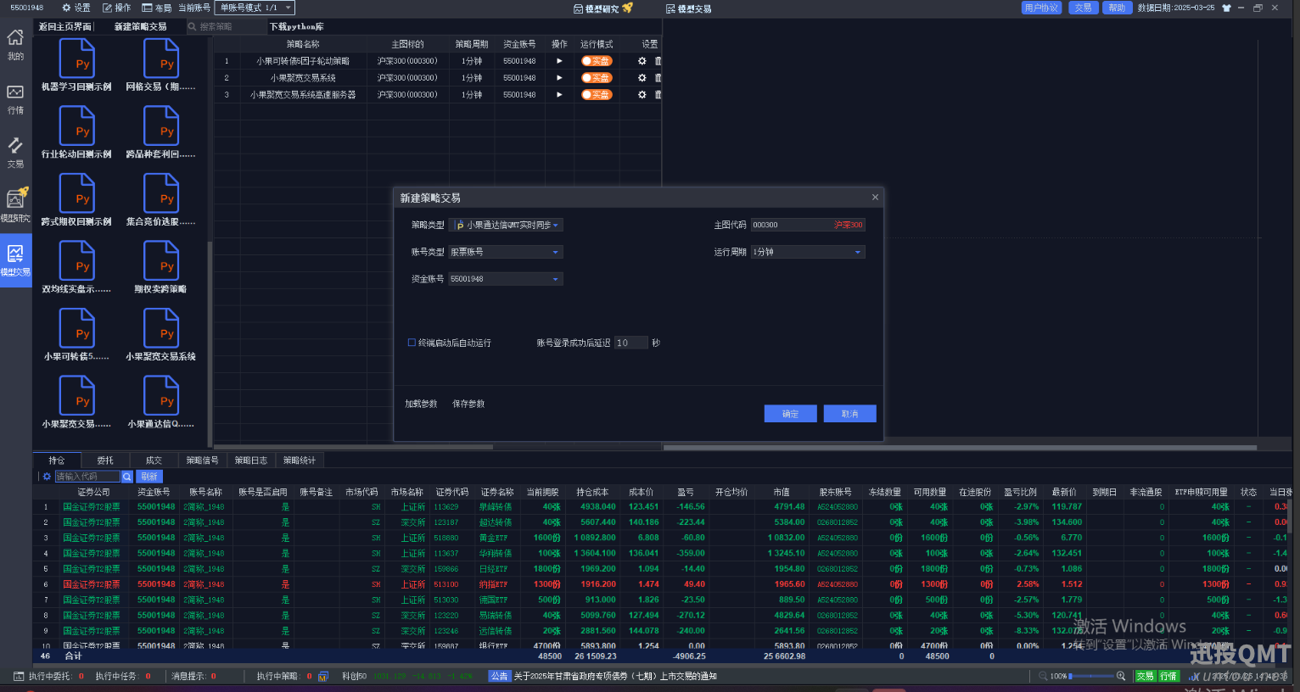Open the 单账号模式 account dropdown
This screenshot has width=1300, height=692.
[x=255, y=8]
